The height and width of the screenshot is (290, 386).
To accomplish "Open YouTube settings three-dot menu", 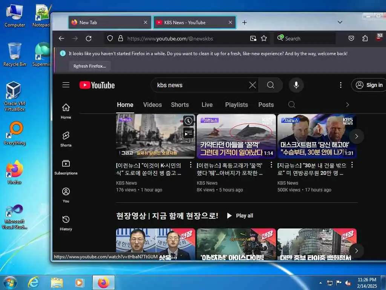I will pos(341,85).
